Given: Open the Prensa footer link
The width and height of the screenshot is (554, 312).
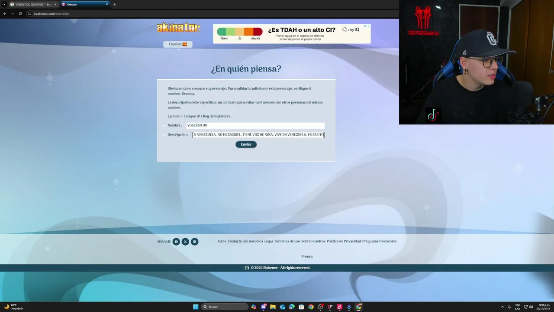Looking at the screenshot, I should [x=307, y=257].
